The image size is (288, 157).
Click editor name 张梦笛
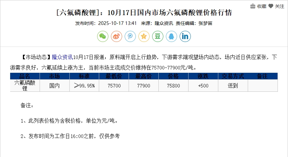[x=205, y=23]
